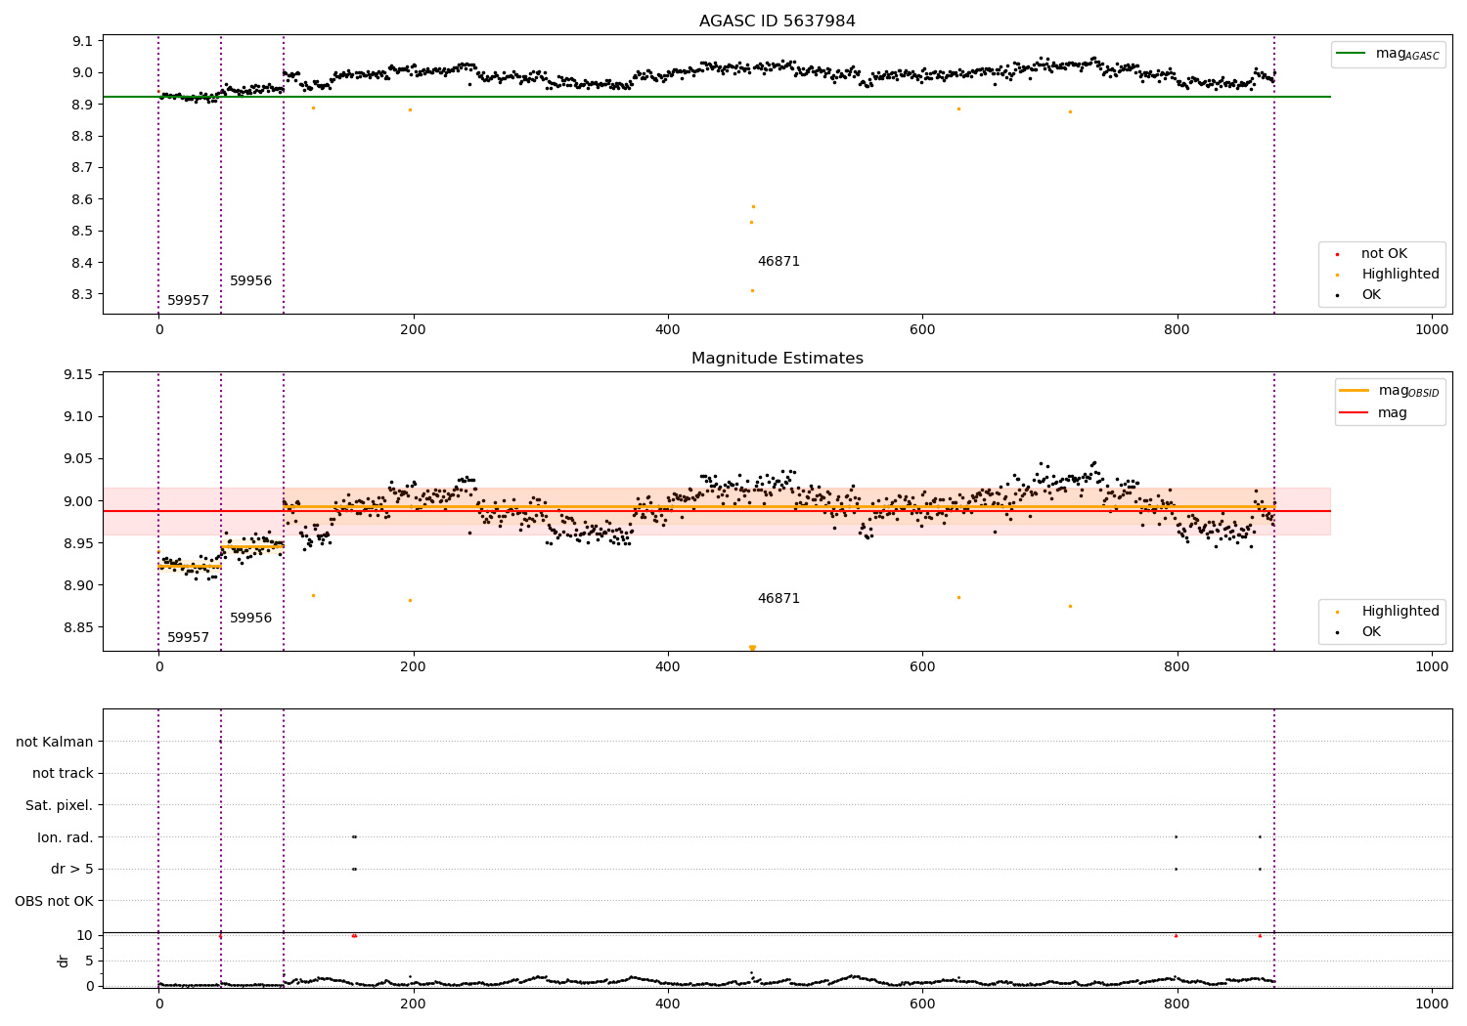This screenshot has height=1026, width=1467.
Task: Click the "9.15" tick on the middle plot
Action: [78, 375]
